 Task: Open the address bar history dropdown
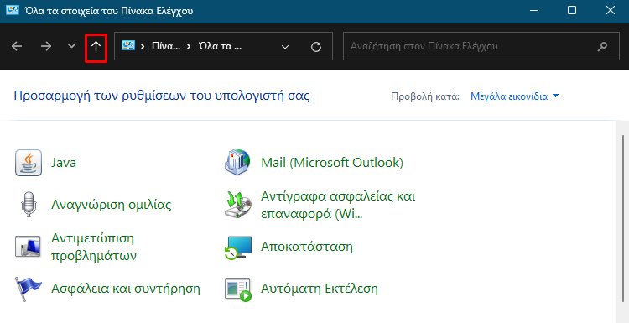tap(285, 47)
